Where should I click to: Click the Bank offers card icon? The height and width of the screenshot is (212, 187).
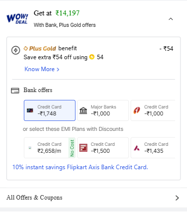coord(15,91)
